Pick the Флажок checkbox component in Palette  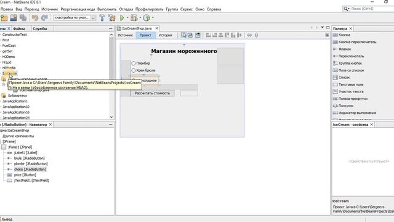342,49
